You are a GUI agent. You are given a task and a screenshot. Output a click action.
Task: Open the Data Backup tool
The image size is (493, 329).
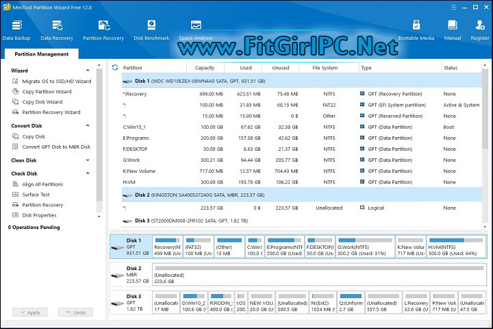(x=17, y=28)
